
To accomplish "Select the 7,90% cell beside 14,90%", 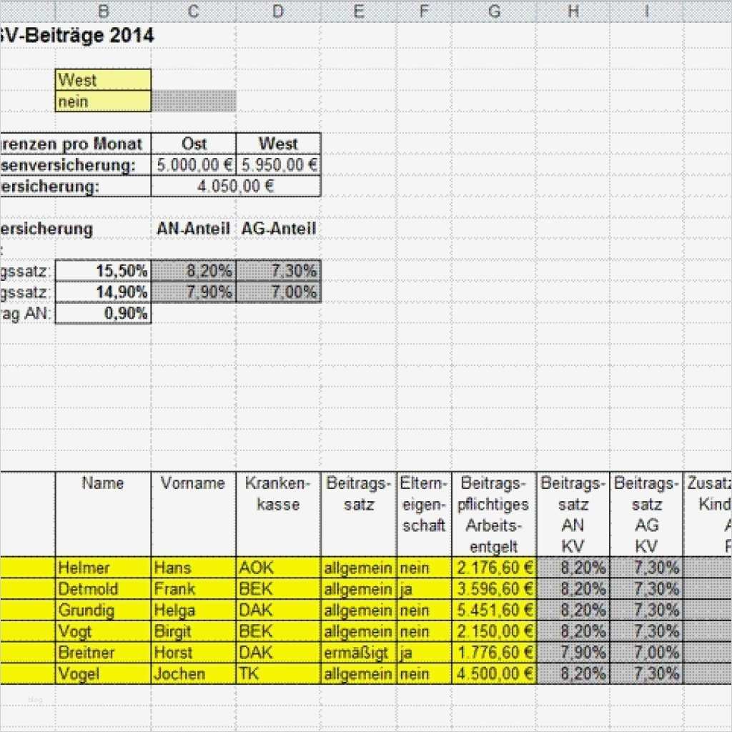I will (x=194, y=292).
